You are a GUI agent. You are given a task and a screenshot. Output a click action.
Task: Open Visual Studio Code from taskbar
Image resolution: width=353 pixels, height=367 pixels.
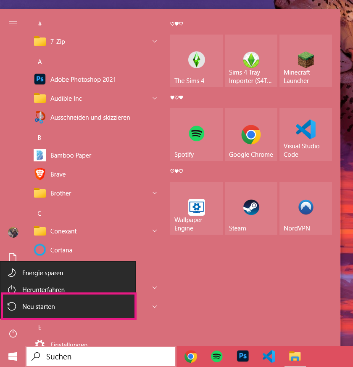(x=269, y=356)
